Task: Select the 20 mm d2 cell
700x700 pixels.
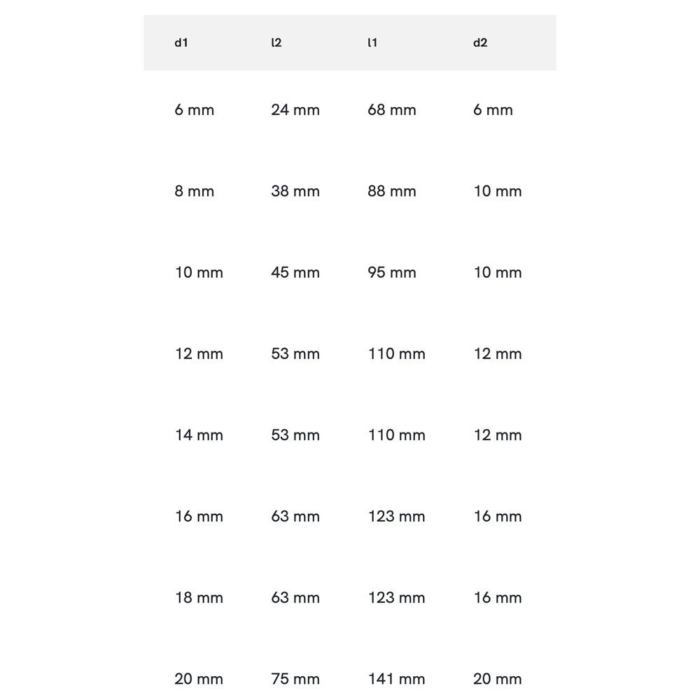Action: 497,678
